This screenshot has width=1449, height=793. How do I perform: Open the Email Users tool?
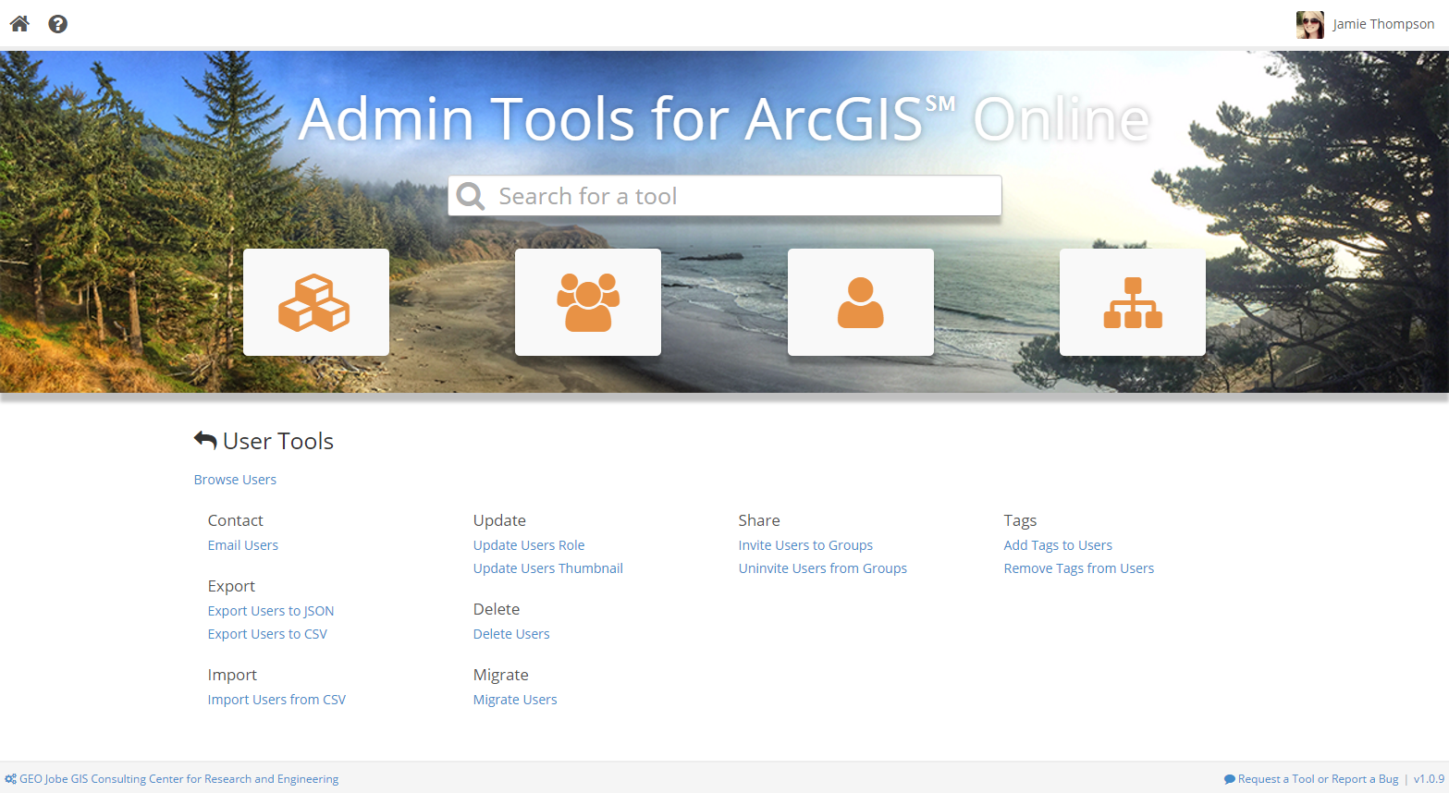[x=242, y=545]
